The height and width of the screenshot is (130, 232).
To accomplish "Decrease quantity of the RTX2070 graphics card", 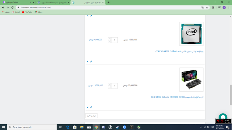I will click(x=109, y=87).
